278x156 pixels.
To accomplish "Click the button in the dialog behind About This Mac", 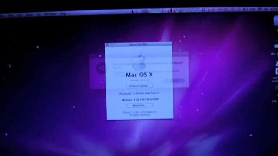I will (174, 81).
